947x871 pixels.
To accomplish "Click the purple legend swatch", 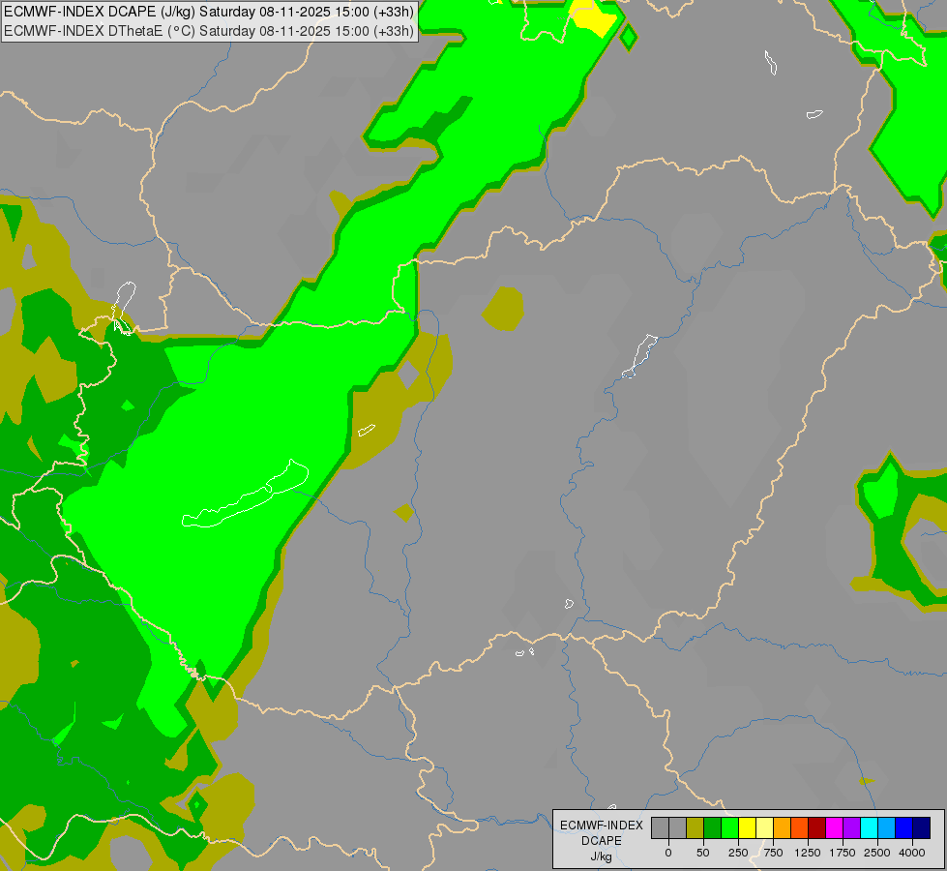I will click(x=851, y=828).
